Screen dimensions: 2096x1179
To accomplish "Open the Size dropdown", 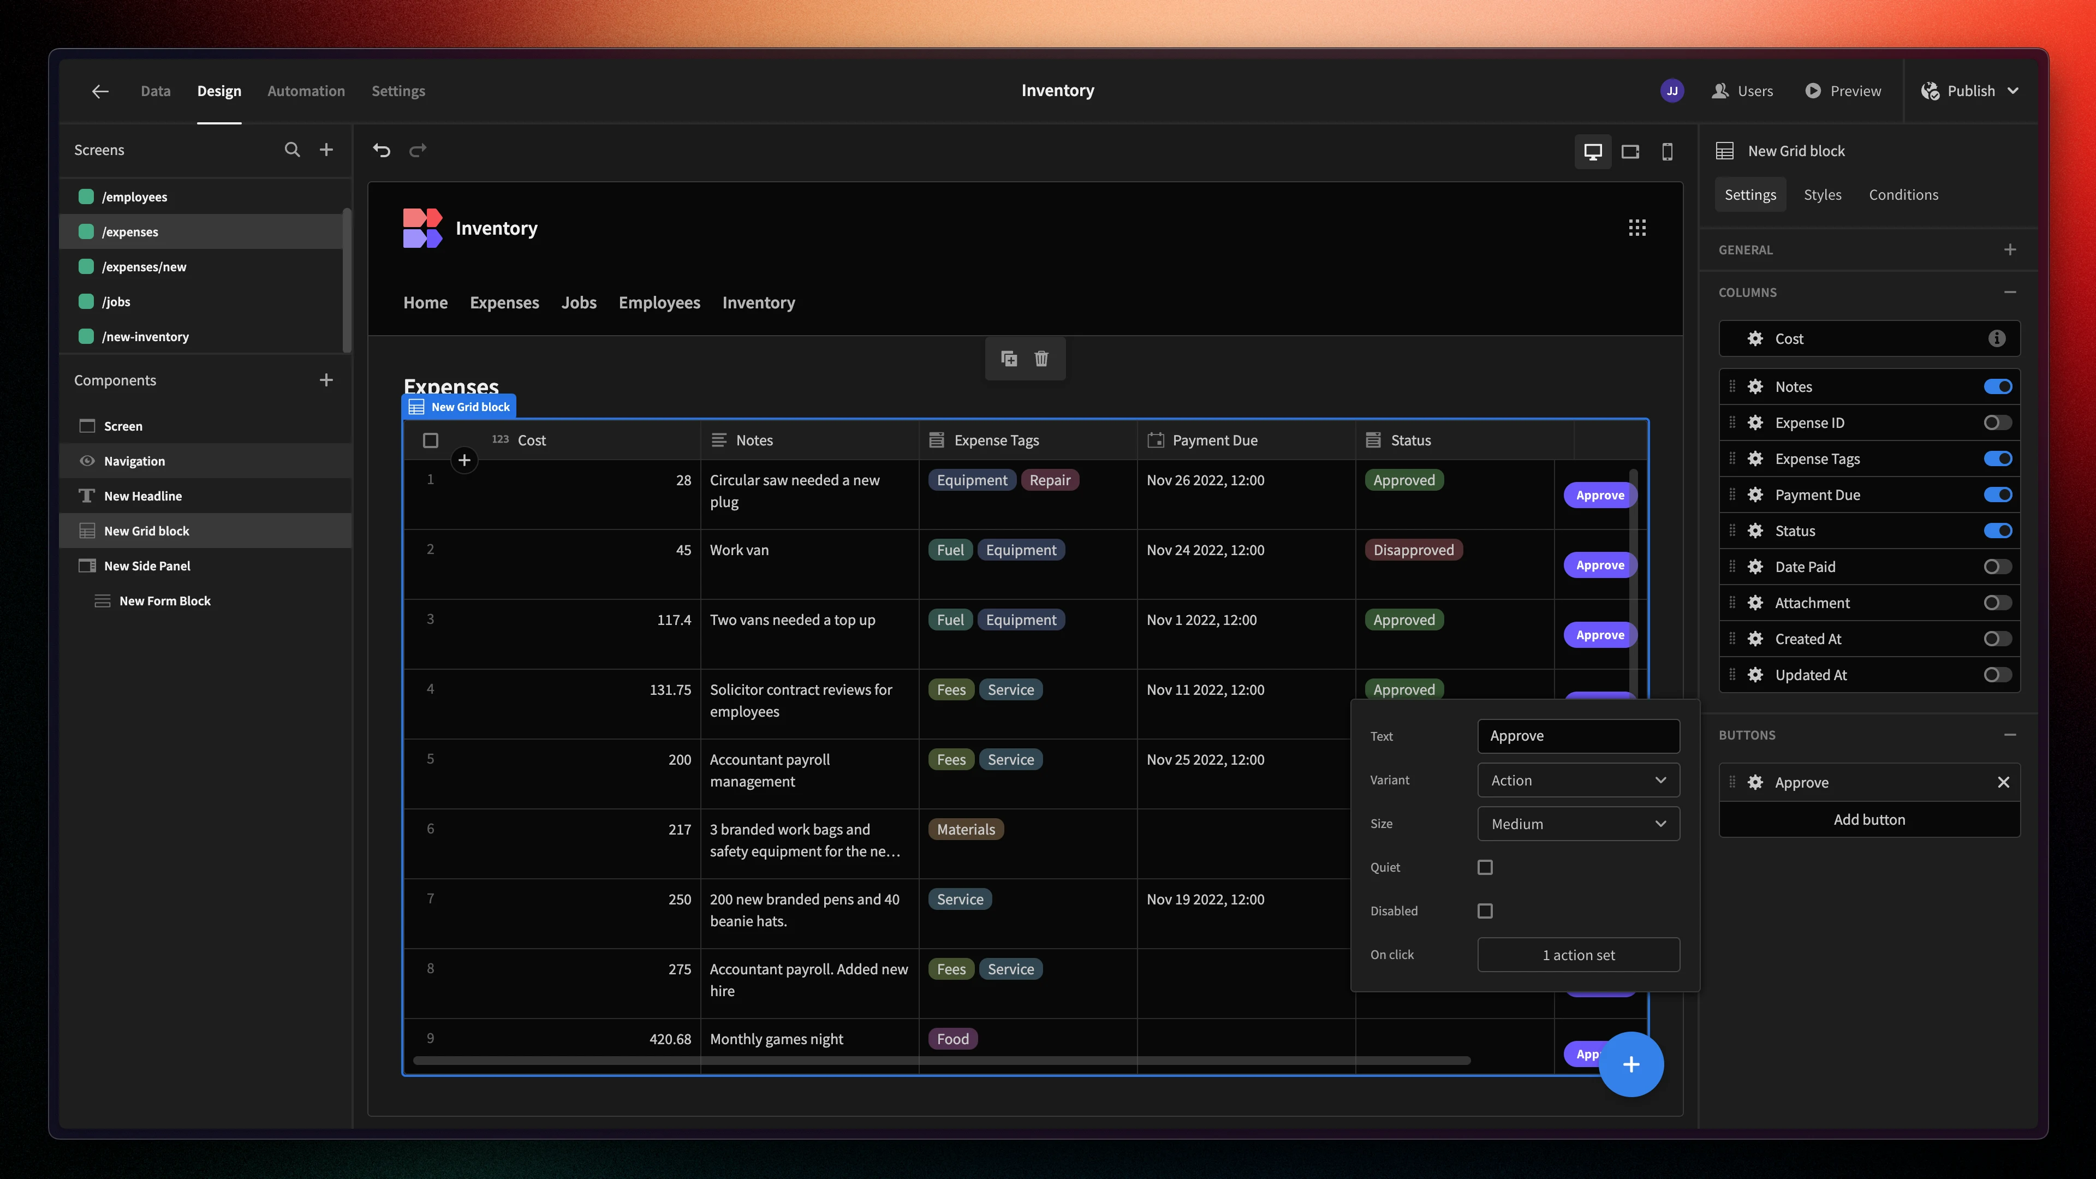I will (1577, 824).
